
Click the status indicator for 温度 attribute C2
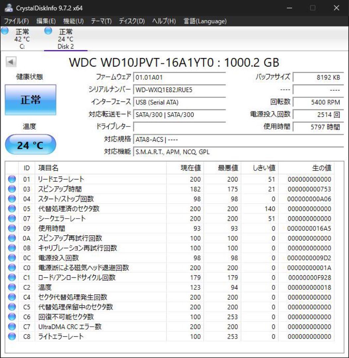coord(12,287)
